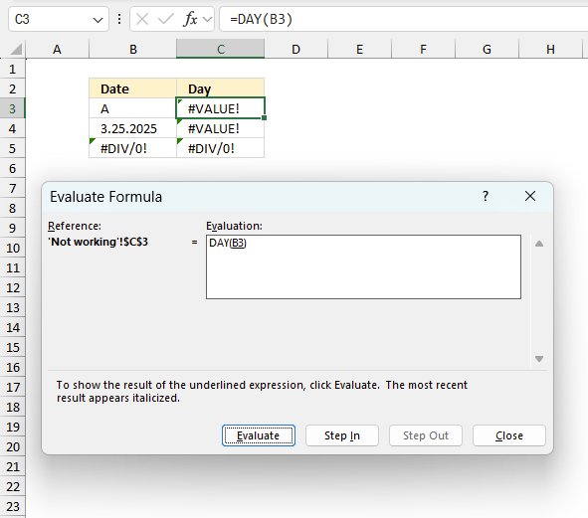Click the Step Out button
Viewport: 588px width, 518px height.
[x=426, y=435]
